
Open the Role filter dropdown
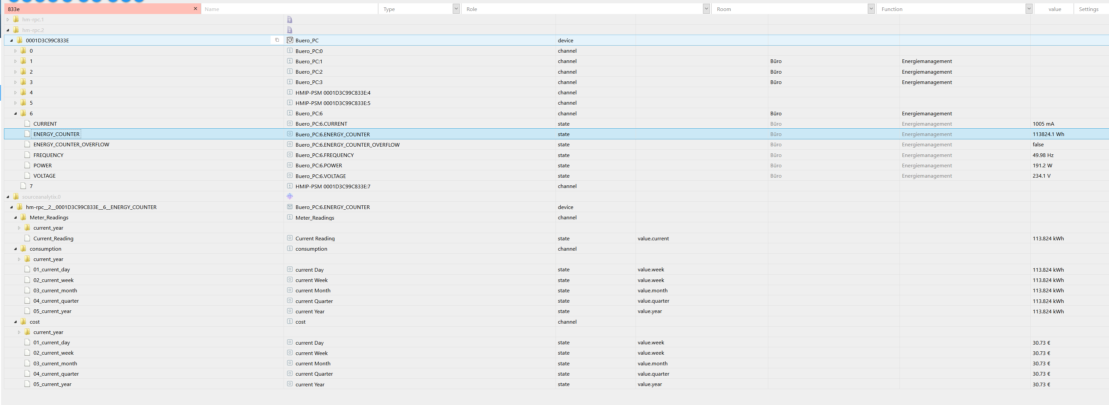(706, 9)
